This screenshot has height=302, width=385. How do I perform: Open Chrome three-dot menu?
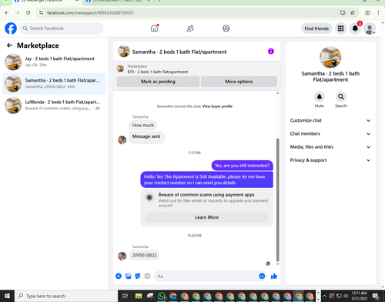(x=378, y=12)
